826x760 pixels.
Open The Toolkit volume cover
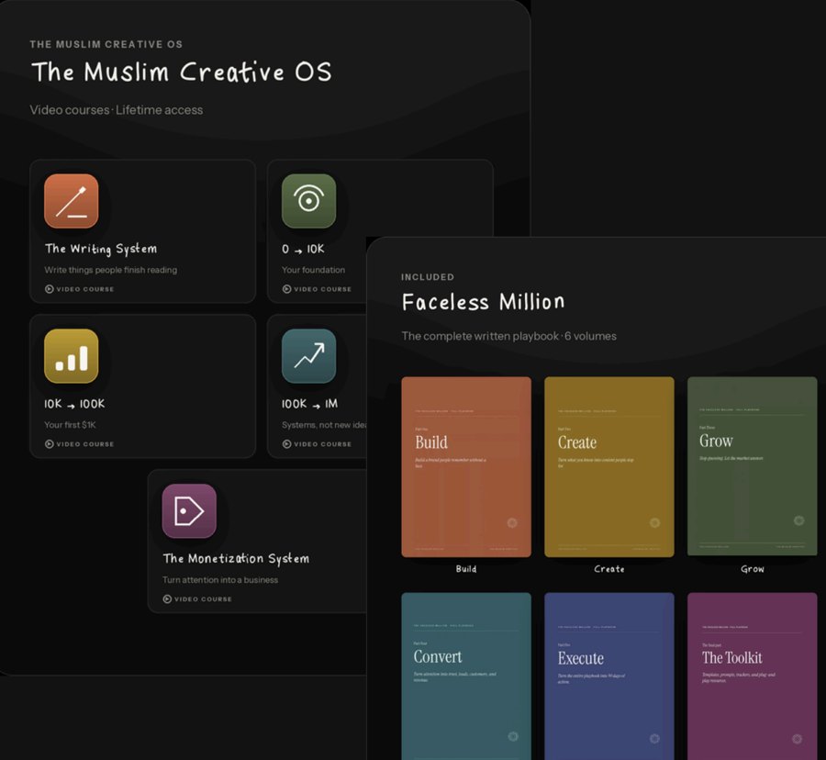point(753,676)
